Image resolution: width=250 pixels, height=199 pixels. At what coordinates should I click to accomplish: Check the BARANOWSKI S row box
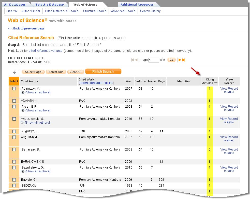(14, 162)
